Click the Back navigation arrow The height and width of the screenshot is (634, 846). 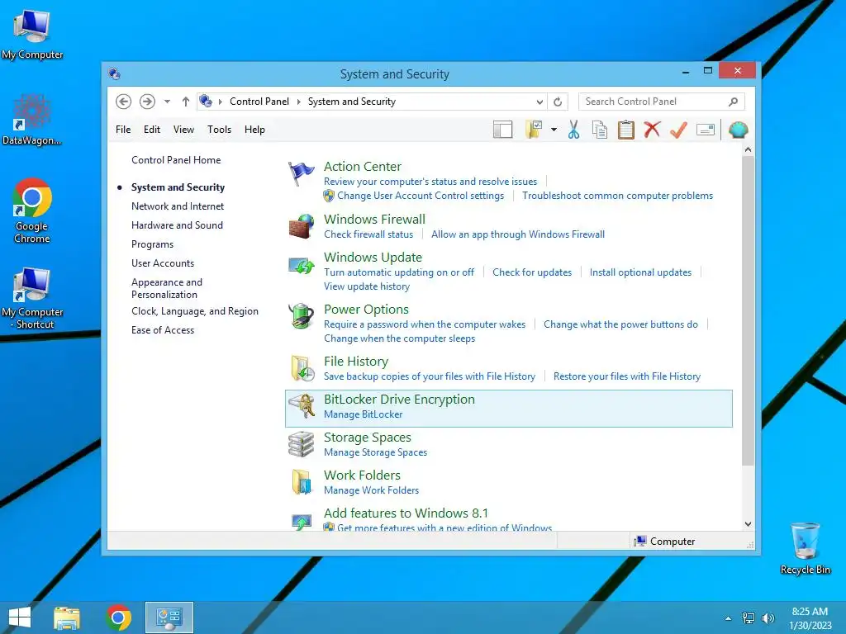tap(124, 102)
